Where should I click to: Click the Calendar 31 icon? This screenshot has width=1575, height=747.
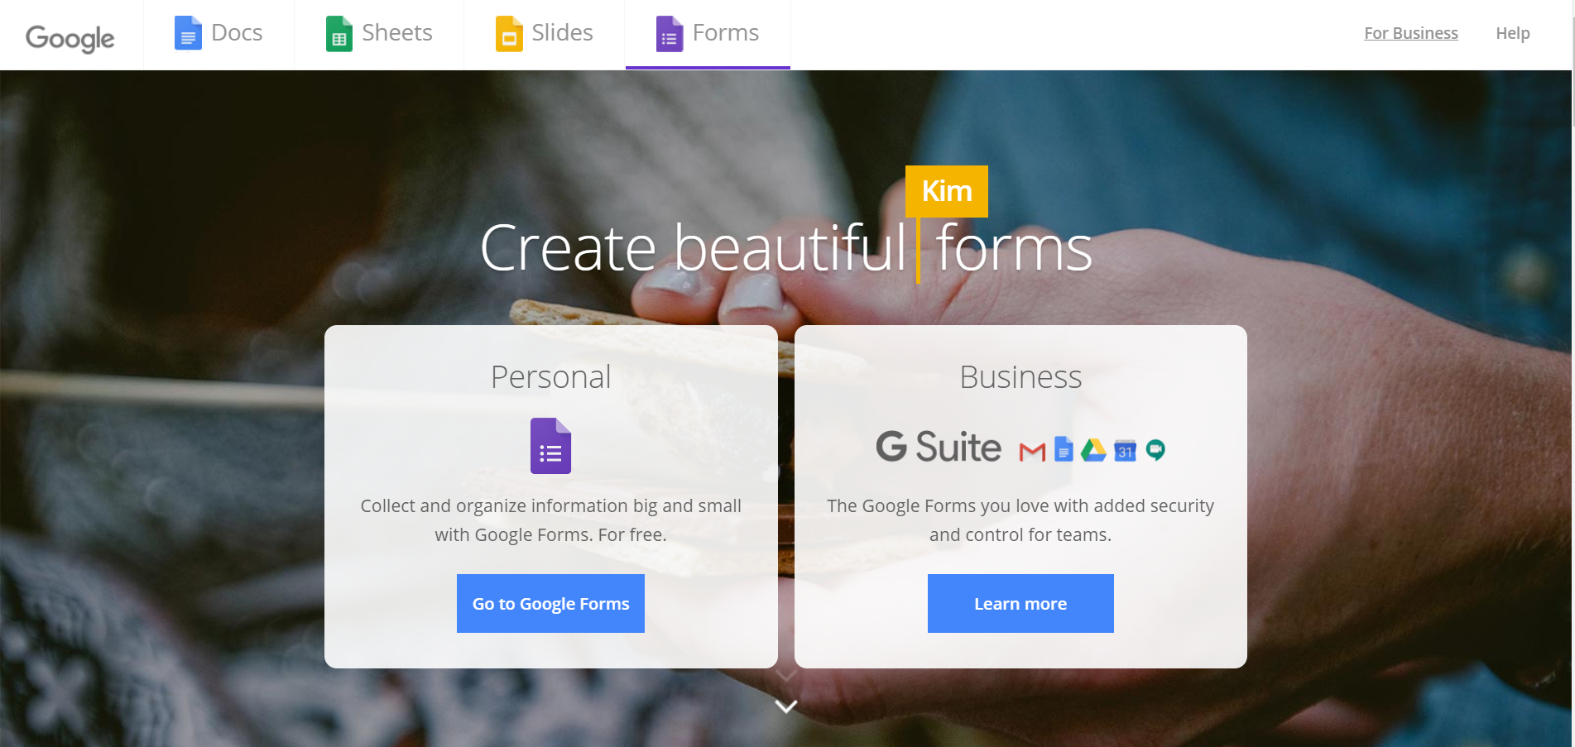[1125, 450]
